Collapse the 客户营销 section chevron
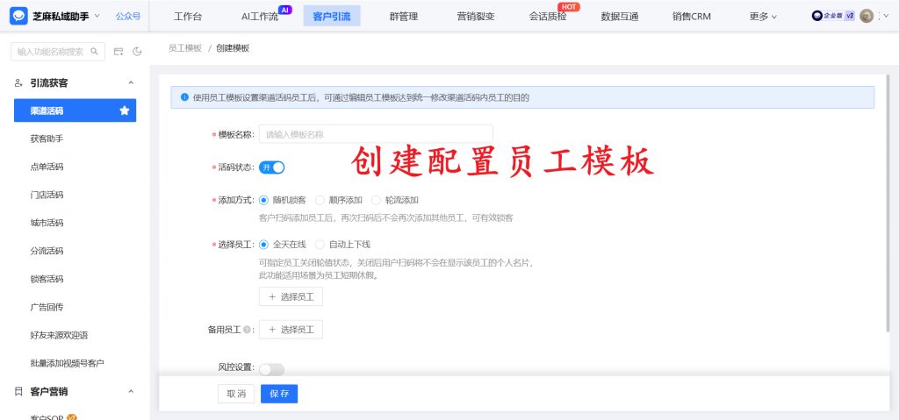Screen dimensions: 899x420 pyautogui.click(x=131, y=391)
